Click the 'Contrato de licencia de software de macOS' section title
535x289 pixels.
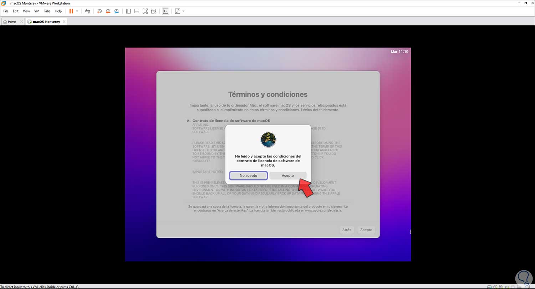pos(231,121)
